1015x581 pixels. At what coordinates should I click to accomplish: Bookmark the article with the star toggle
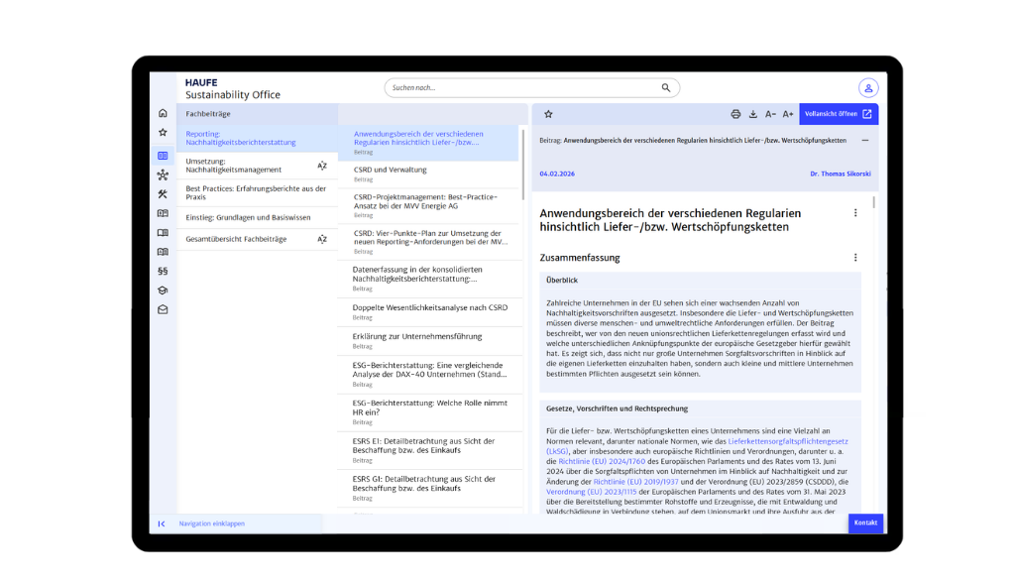point(548,114)
